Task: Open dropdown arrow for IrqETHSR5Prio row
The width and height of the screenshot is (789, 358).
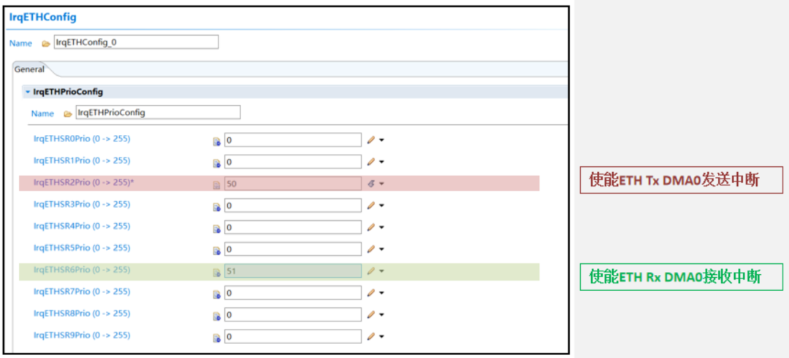Action: click(x=381, y=249)
